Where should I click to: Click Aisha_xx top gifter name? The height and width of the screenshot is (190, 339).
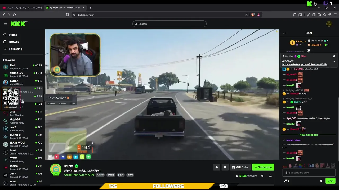(x=301, y=41)
